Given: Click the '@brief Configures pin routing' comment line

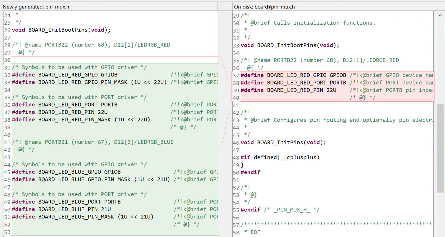Looking at the screenshot, I should 336,120.
